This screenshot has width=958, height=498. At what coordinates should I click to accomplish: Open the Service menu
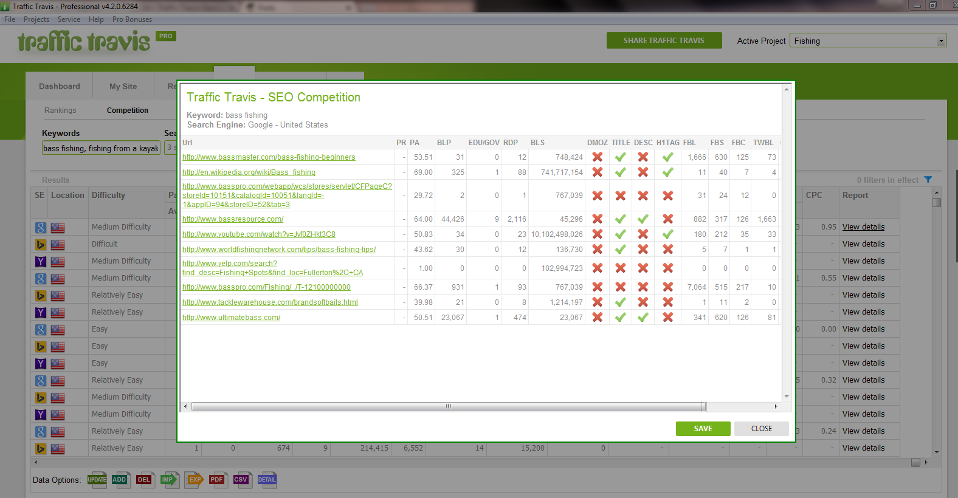pos(69,19)
